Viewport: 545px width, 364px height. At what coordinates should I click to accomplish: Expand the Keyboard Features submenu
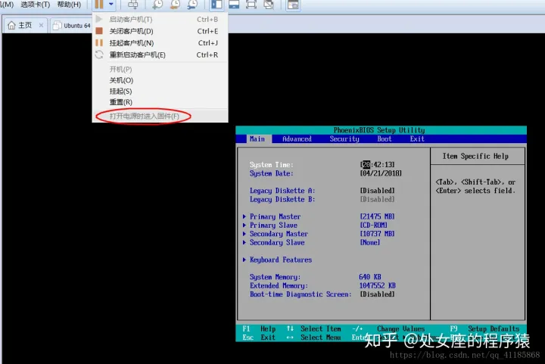click(x=277, y=260)
